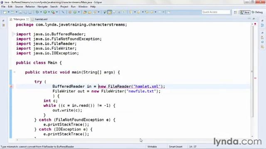Toggle the Mark Occurrences toolbar button
266x149 pixels.
coord(110,12)
